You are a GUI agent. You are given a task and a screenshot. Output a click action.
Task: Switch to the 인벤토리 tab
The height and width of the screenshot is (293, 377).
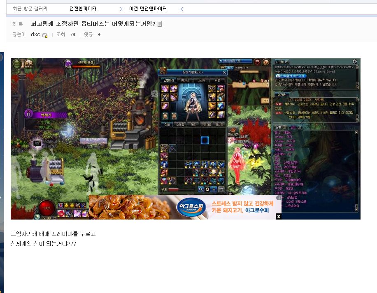168,80
